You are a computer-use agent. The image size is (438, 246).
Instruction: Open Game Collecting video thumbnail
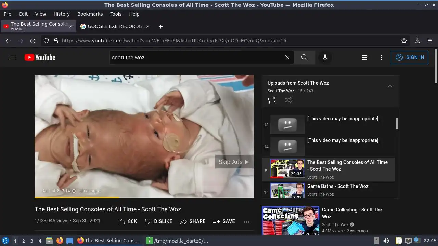pyautogui.click(x=291, y=221)
